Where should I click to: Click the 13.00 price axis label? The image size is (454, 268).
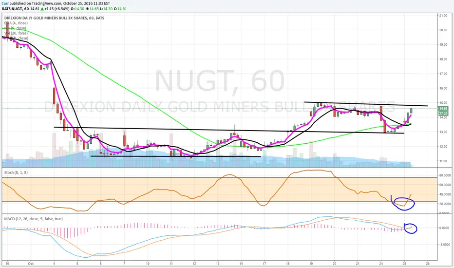[x=443, y=132]
